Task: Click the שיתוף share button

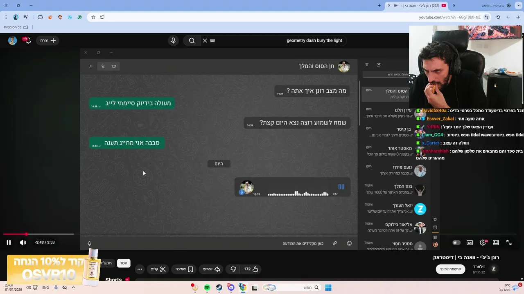Action: pyautogui.click(x=212, y=269)
